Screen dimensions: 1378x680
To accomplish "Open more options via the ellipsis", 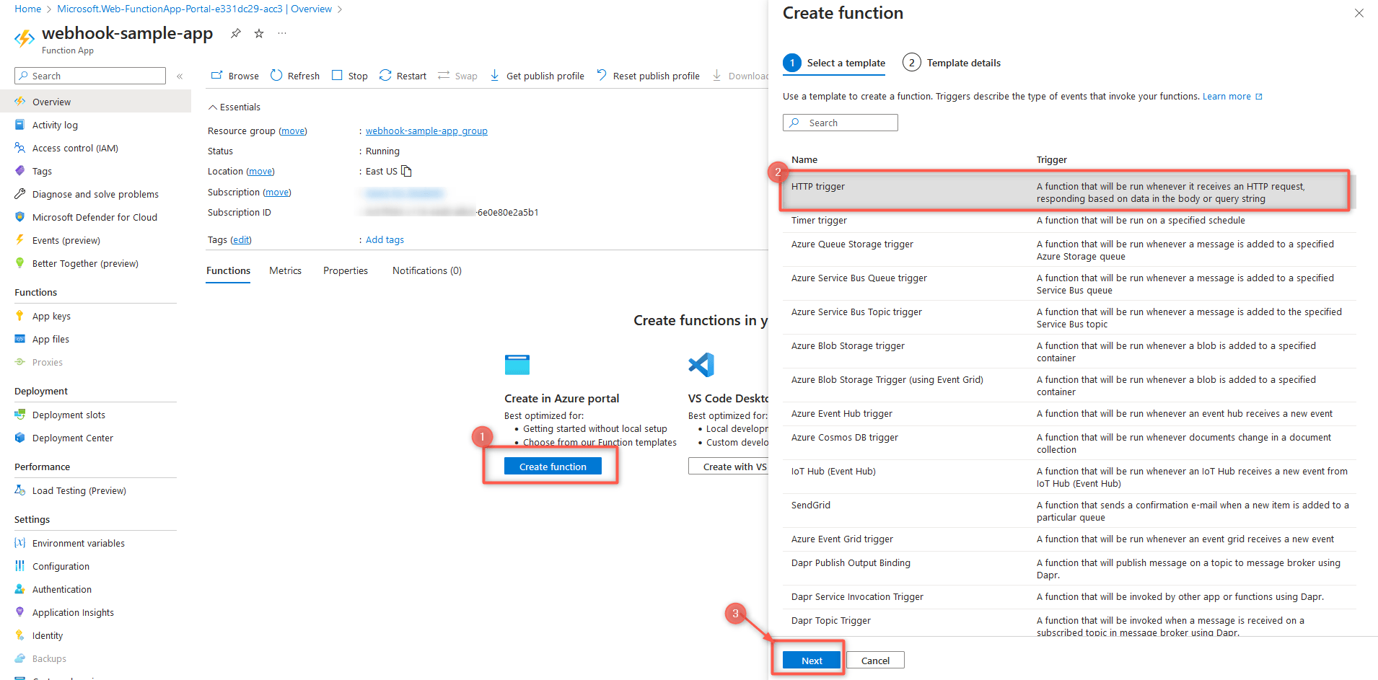I will tap(282, 33).
